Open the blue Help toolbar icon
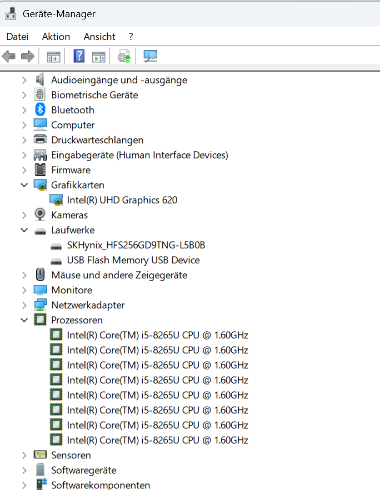This screenshot has width=380, height=490. coord(79,56)
